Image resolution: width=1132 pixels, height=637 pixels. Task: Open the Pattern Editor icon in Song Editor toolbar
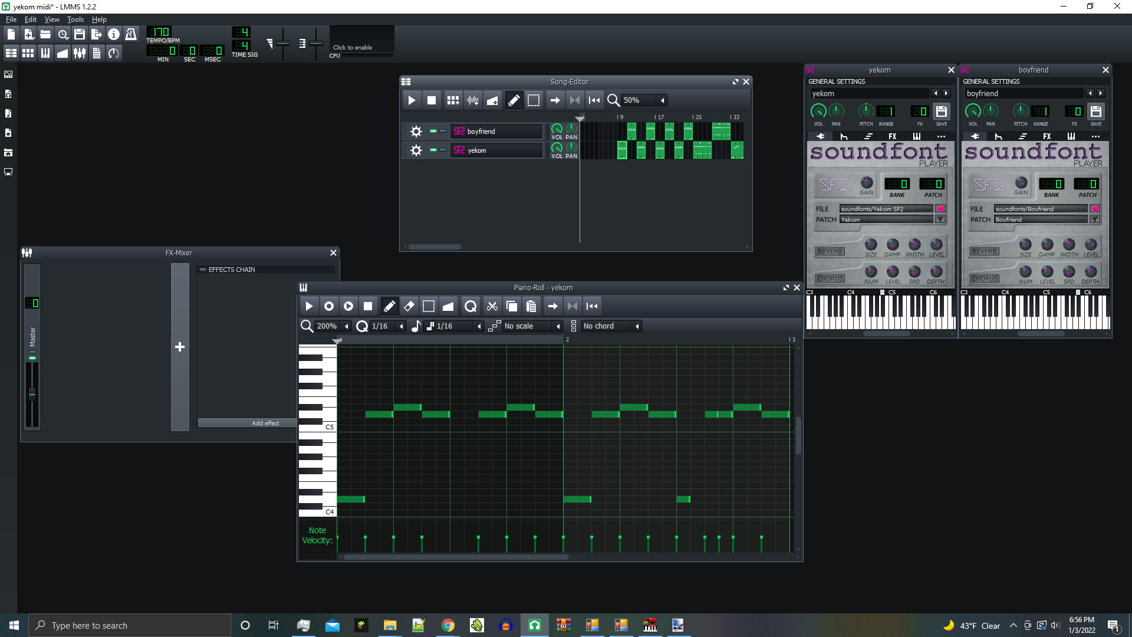pyautogui.click(x=453, y=100)
